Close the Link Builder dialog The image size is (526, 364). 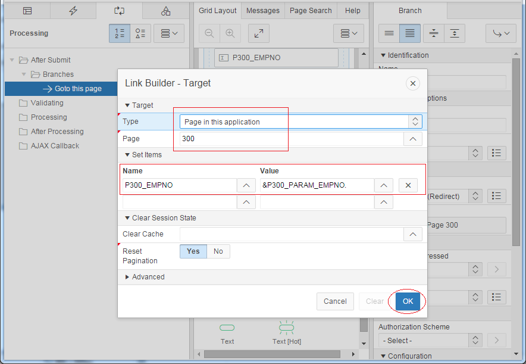[412, 83]
